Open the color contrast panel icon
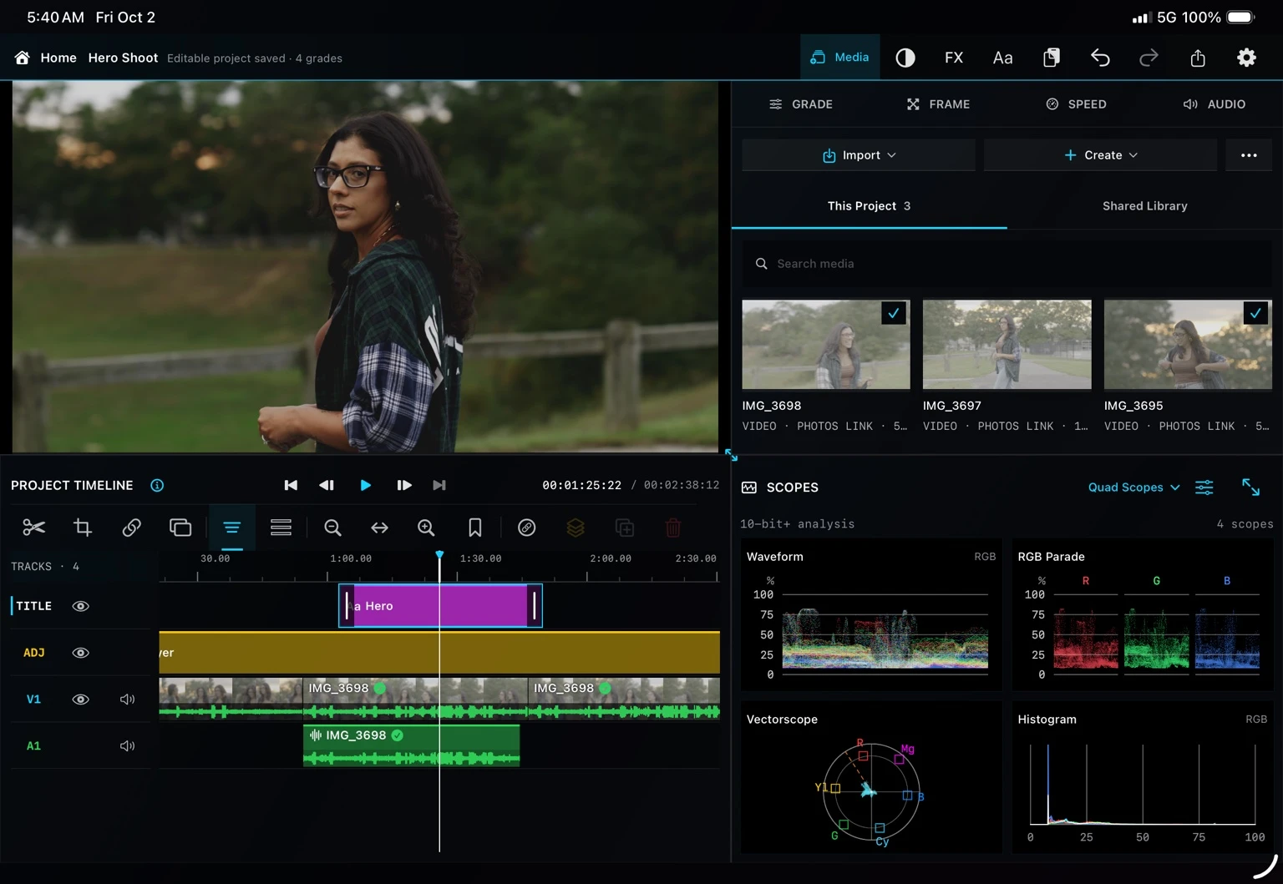 (x=905, y=58)
